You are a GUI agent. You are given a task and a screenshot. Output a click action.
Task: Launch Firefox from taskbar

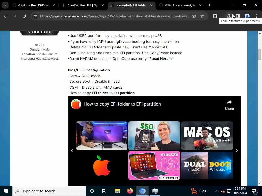[130, 191]
